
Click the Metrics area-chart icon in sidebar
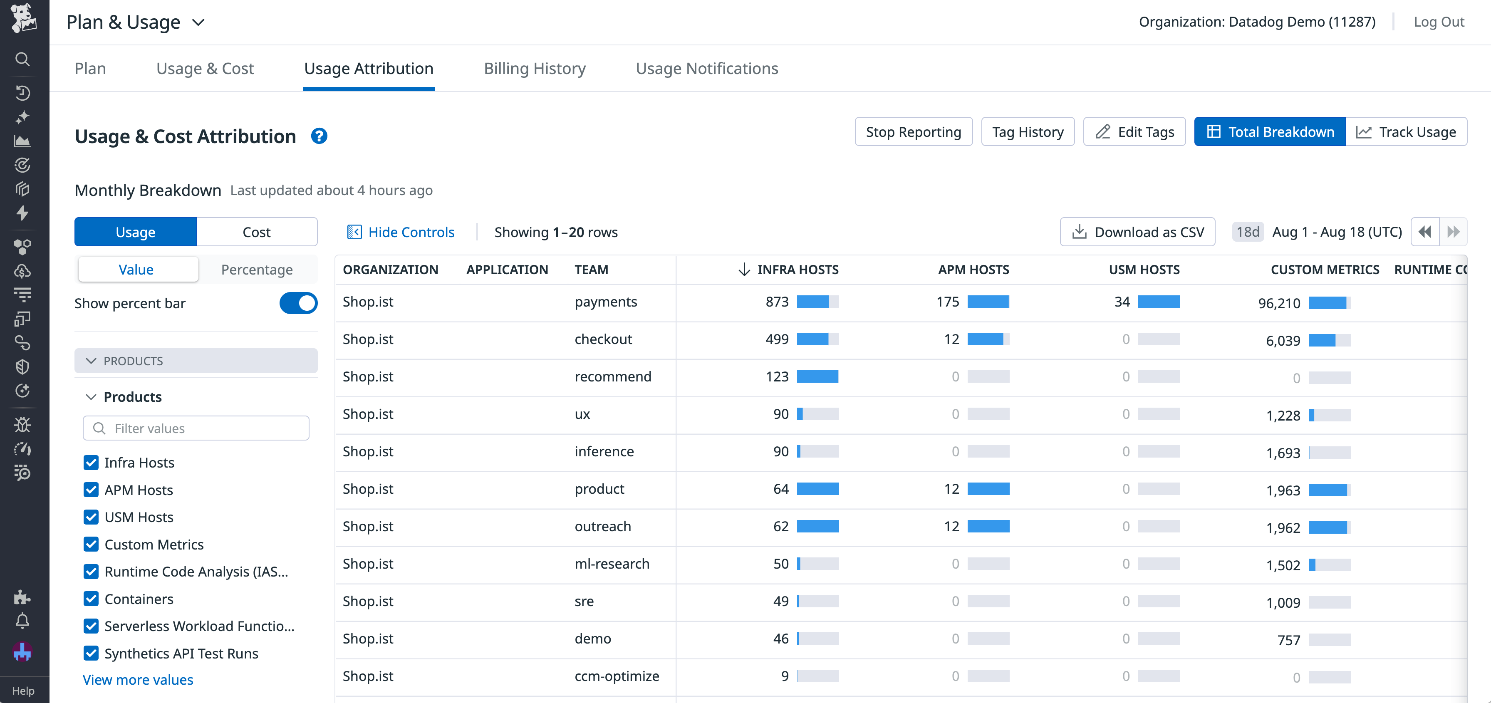click(x=22, y=141)
